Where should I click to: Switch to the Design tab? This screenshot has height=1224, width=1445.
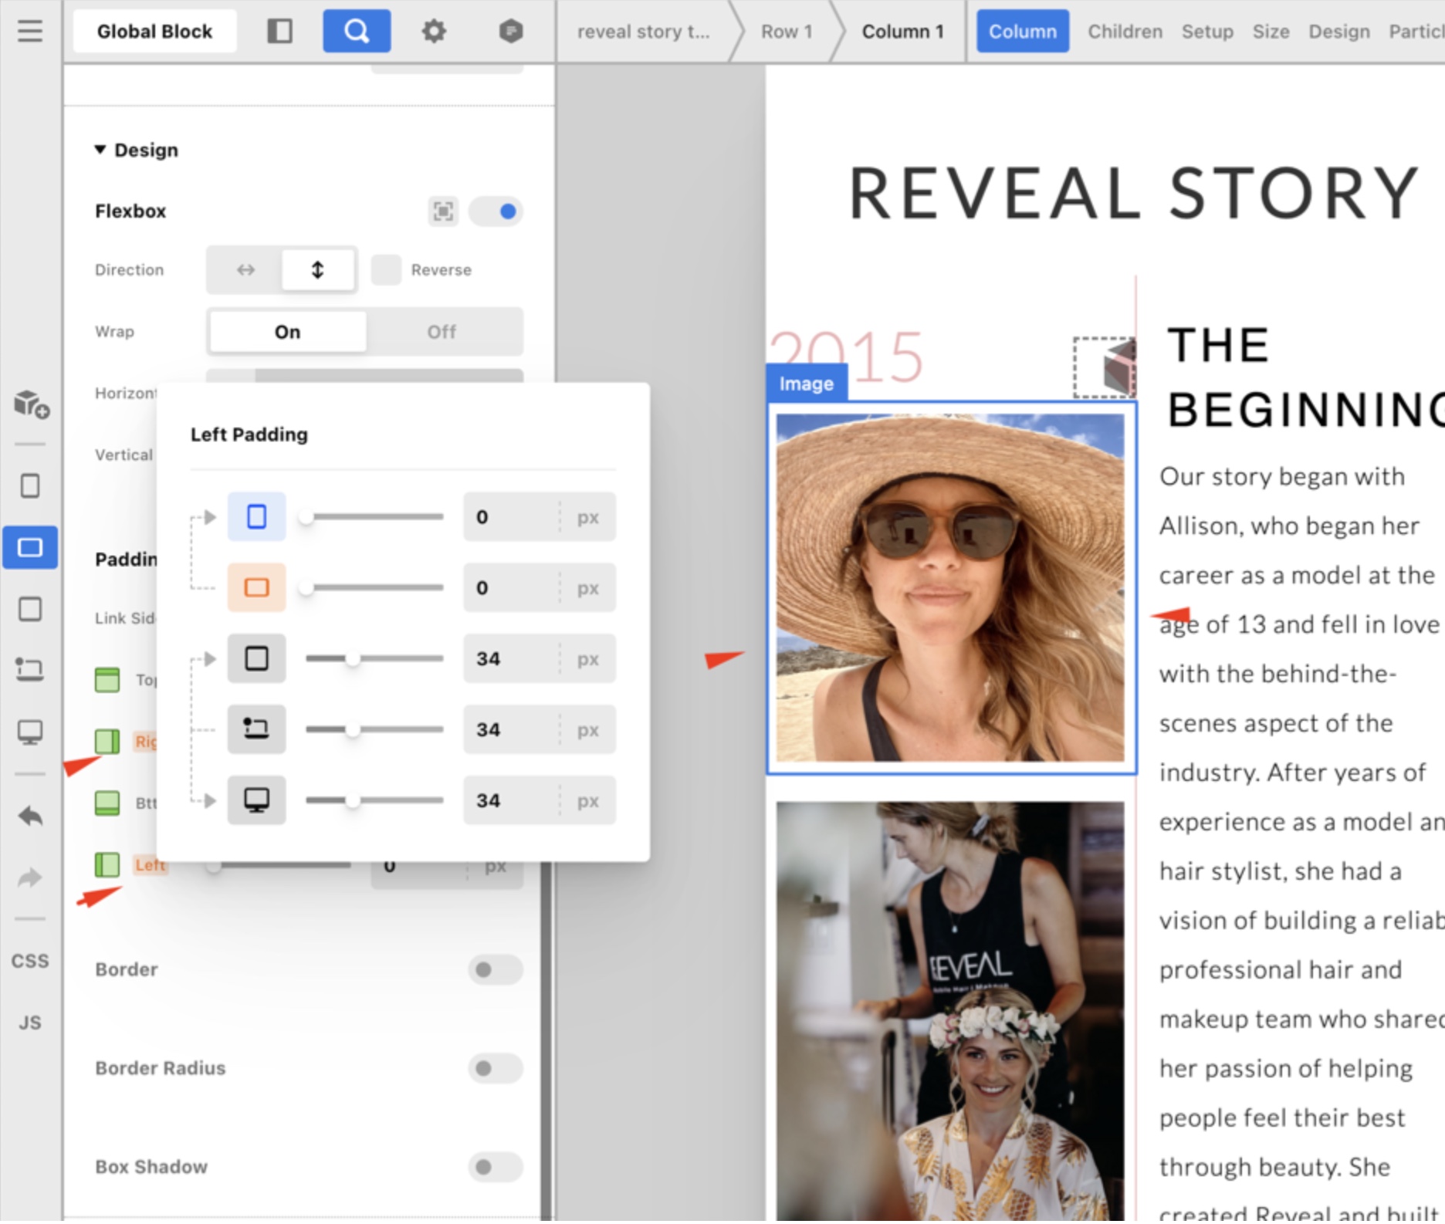[1338, 32]
